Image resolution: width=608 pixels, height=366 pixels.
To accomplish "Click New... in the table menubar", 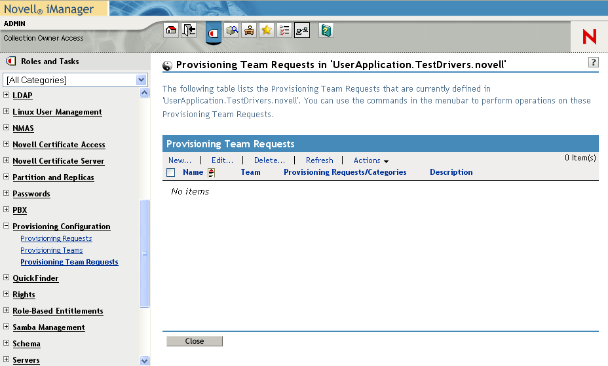I will click(x=180, y=160).
